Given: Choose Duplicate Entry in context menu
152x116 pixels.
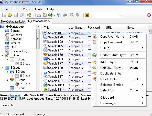Looking at the screenshot, I should [118, 73].
